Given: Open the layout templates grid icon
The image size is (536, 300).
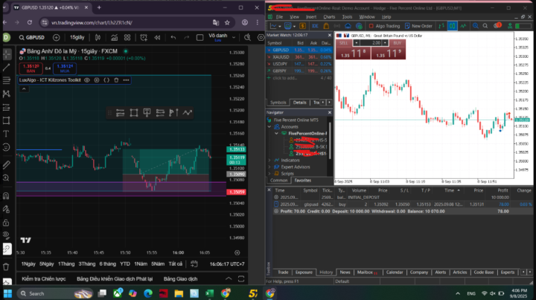Looking at the screenshot, I should coord(127,37).
